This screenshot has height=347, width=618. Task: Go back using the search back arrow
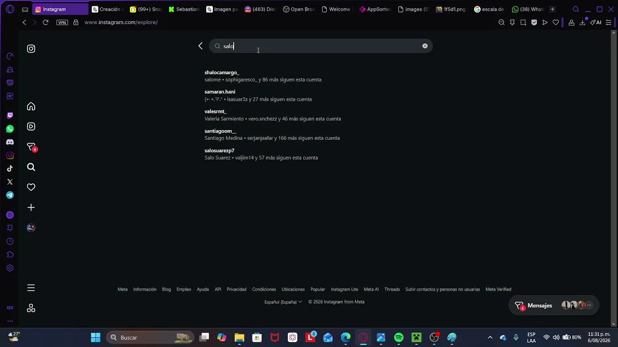(x=200, y=46)
